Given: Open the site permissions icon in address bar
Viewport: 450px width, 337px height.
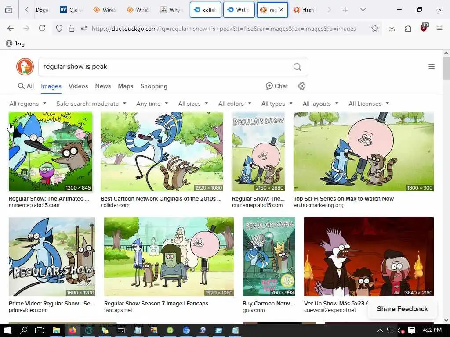Looking at the screenshot, I should [84, 28].
